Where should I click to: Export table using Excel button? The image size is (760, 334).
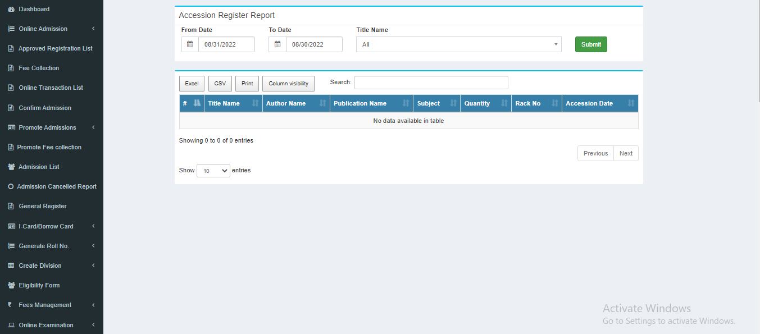click(192, 84)
